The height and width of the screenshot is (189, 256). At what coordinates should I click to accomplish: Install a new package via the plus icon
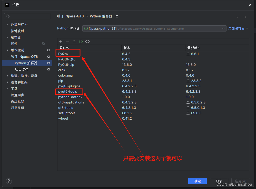(x=61, y=41)
